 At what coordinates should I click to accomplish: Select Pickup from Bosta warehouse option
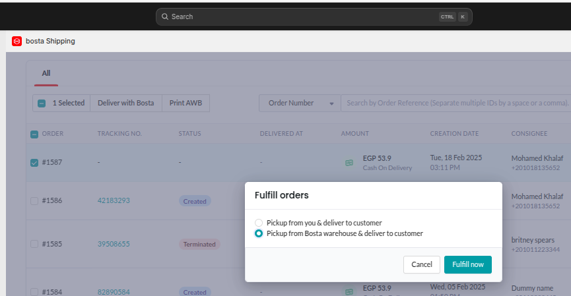point(259,233)
